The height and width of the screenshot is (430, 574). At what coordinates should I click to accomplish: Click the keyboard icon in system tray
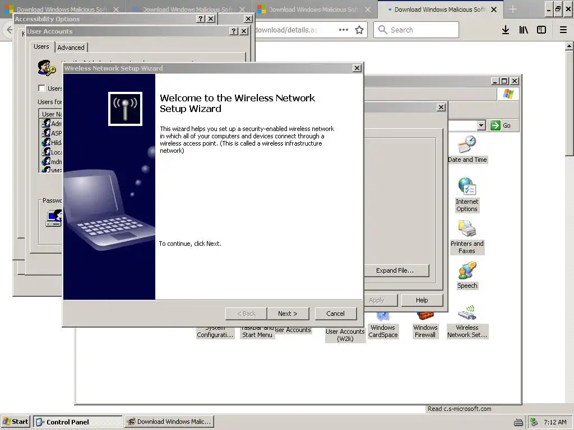point(519,422)
